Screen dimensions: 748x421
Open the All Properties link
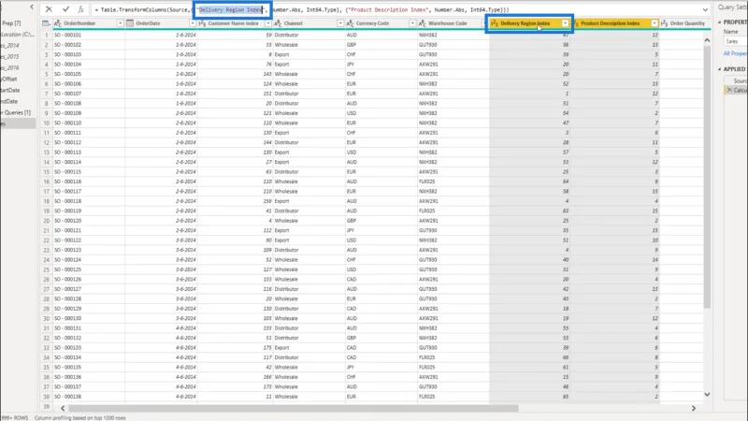click(735, 53)
